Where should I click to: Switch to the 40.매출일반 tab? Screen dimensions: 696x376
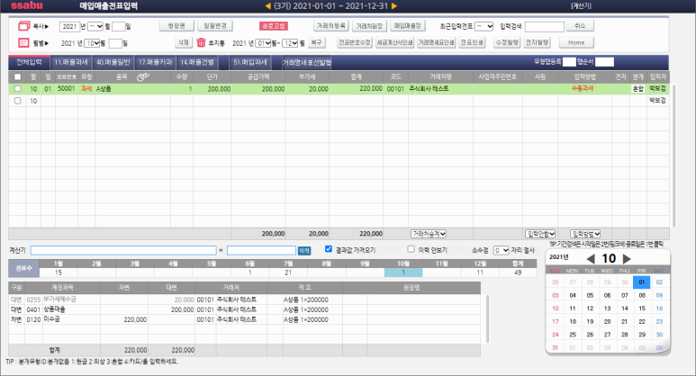pyautogui.click(x=113, y=62)
